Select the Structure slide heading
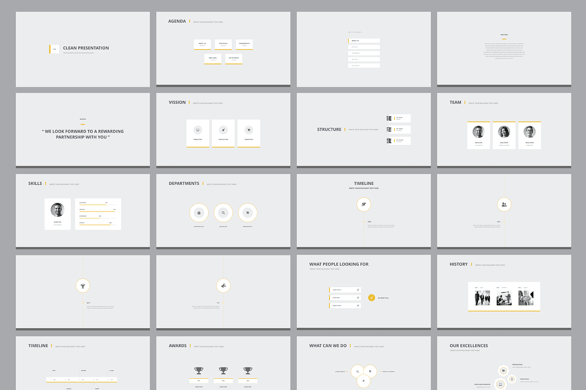This screenshot has height=390, width=586. point(329,129)
